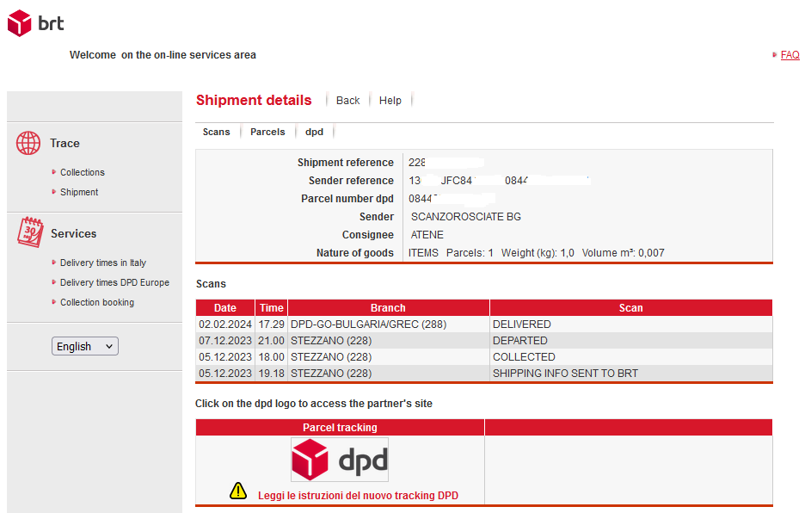This screenshot has height=513, width=805.
Task: Click the Trace globe icon
Action: tap(28, 143)
